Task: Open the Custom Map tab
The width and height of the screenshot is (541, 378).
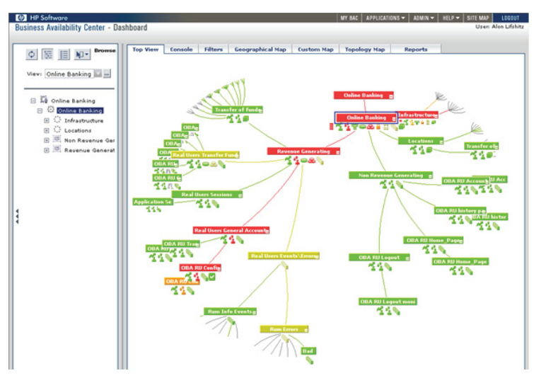Action: pyautogui.click(x=315, y=50)
